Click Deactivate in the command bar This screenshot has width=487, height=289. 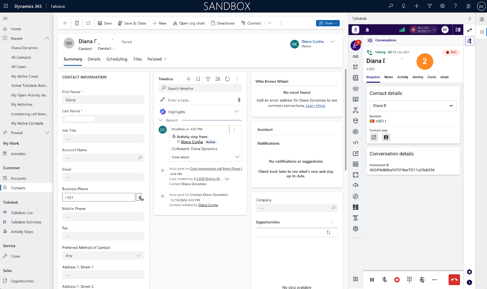(x=223, y=23)
